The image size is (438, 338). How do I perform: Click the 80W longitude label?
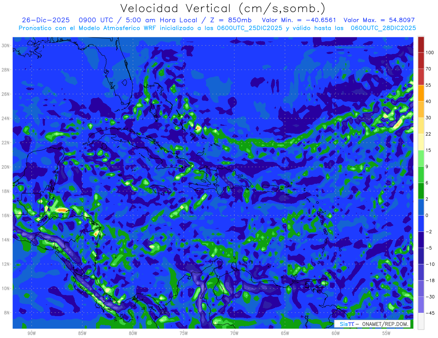[x=133, y=334]
